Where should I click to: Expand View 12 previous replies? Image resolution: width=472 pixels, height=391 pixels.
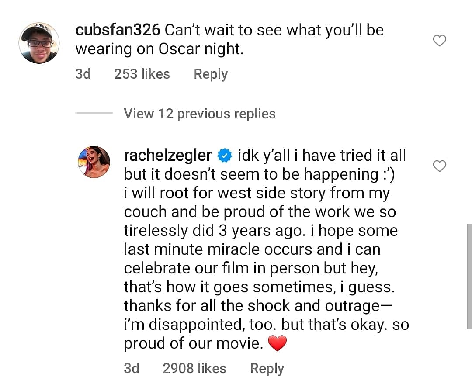click(200, 114)
